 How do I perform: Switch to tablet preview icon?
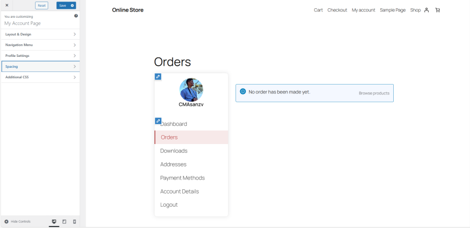[64, 221]
